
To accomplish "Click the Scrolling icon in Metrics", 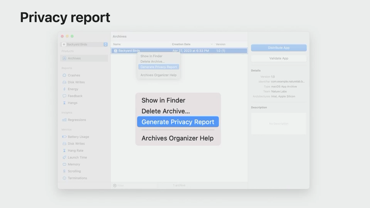I will [64, 171].
